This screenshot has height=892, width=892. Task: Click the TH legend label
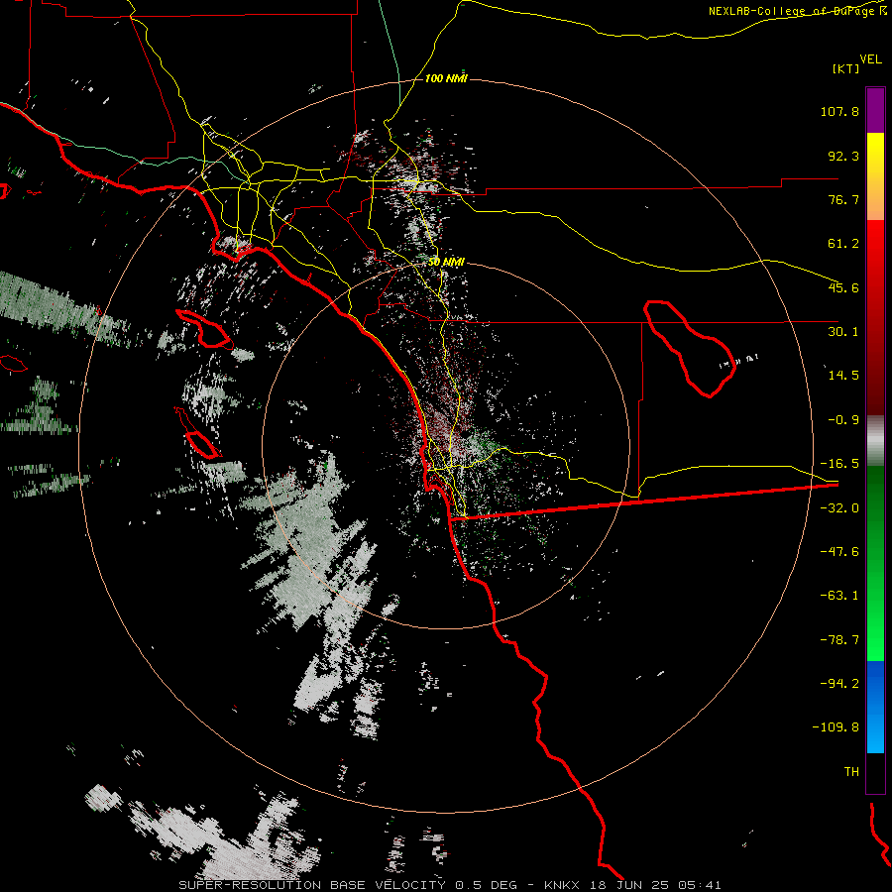pyautogui.click(x=851, y=772)
